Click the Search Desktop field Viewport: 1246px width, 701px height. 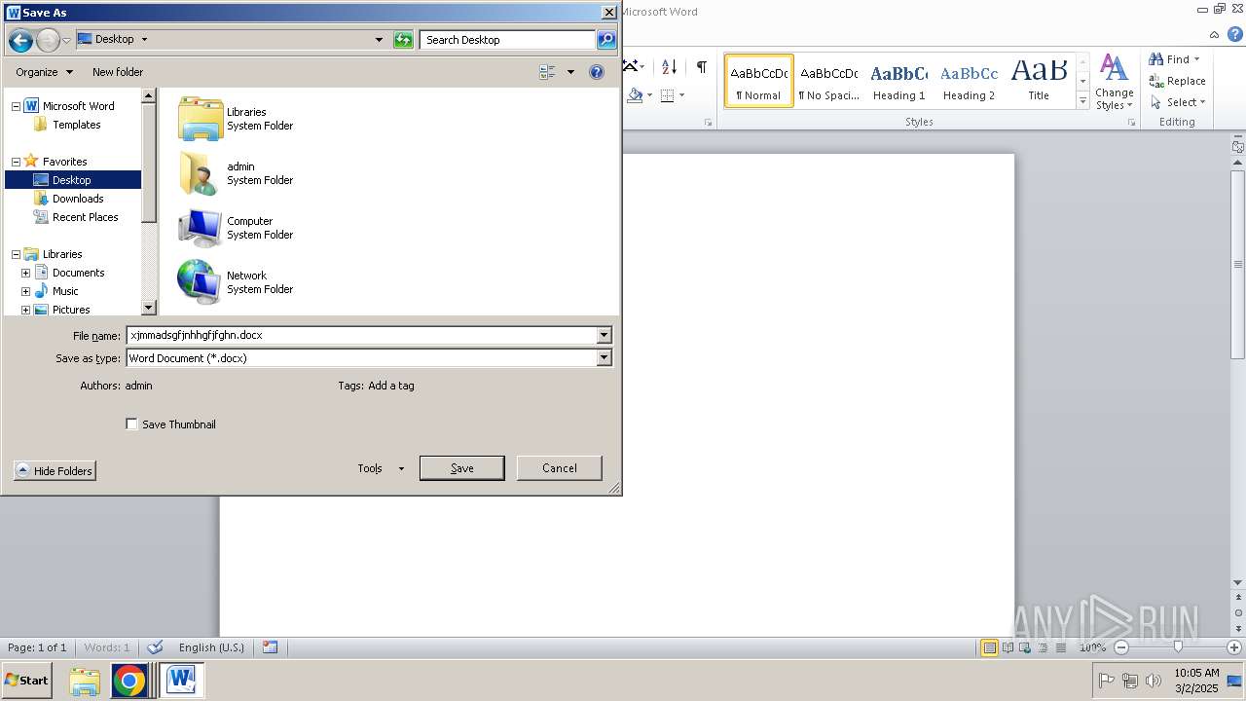(x=508, y=40)
